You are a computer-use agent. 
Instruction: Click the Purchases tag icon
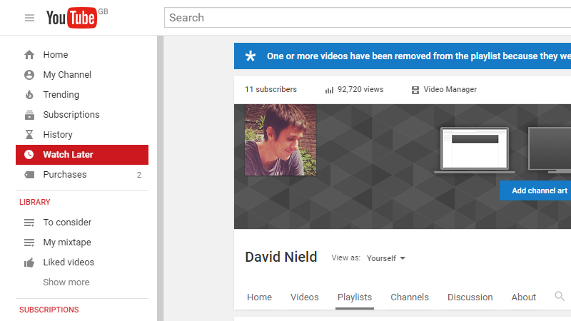29,175
